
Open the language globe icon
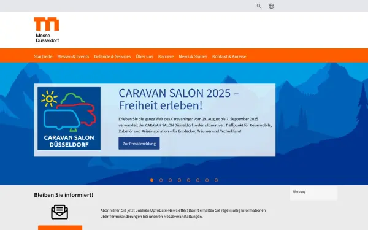(271, 6)
